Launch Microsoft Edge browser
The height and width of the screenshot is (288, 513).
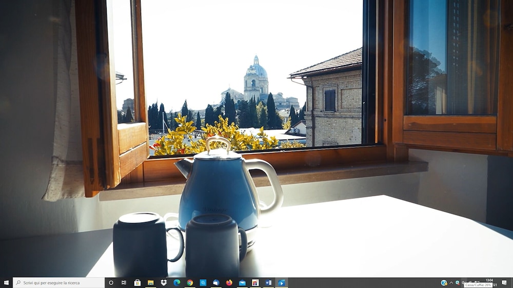click(x=177, y=282)
